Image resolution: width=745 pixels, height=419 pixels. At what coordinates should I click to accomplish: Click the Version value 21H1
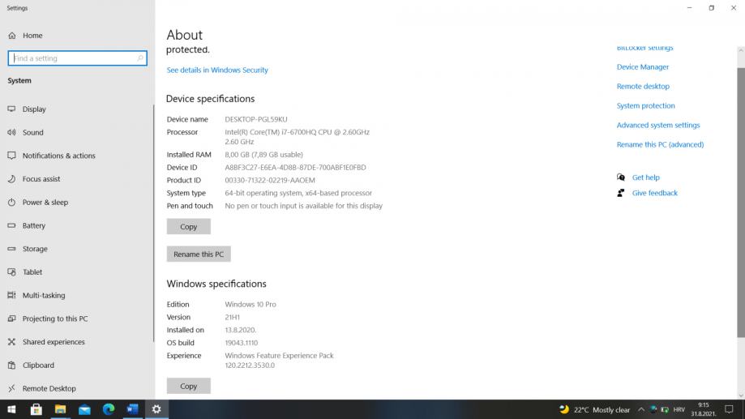(233, 317)
